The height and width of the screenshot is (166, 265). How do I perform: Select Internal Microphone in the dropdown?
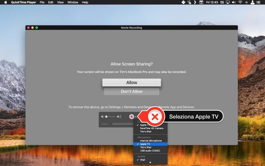click(150, 140)
